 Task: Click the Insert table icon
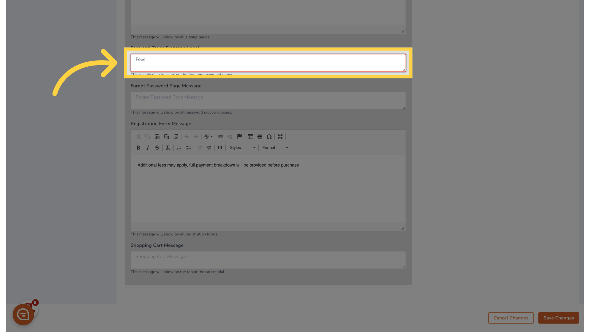pyautogui.click(x=250, y=136)
